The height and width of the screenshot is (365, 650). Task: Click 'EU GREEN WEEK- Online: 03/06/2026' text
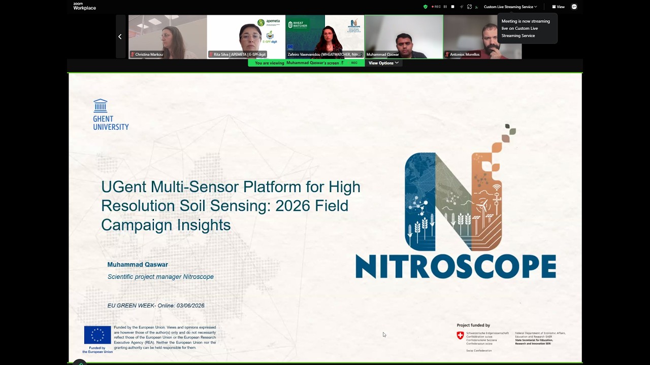pyautogui.click(x=156, y=306)
